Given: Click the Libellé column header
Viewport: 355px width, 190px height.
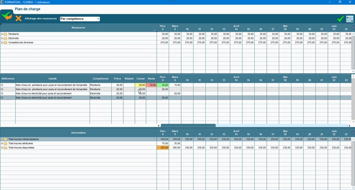Looking at the screenshot, I should 52,79.
